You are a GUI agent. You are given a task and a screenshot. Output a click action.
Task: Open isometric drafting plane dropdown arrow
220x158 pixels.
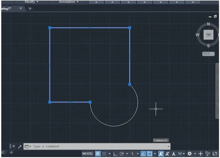pos(138,154)
